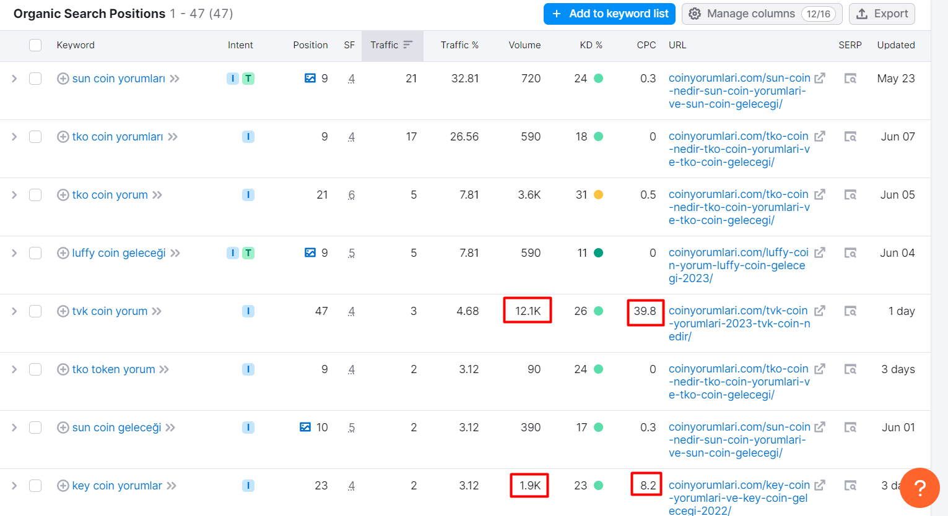Click green KD dot for sun coin yorumları
Viewport: 948px width, 516px height.
tap(598, 79)
